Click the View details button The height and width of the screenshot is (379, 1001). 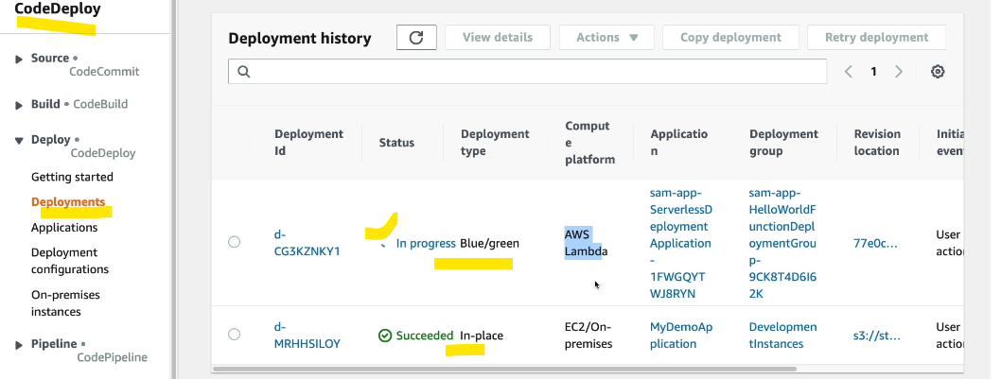pos(498,38)
